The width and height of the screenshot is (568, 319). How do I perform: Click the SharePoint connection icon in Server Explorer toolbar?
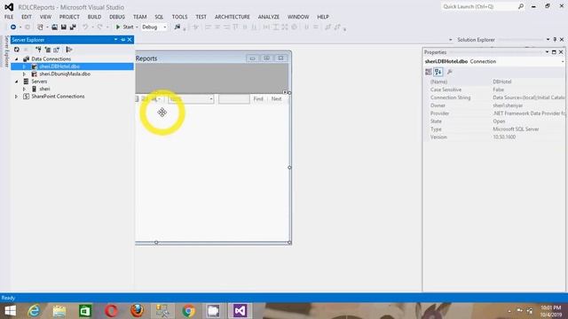pyautogui.click(x=57, y=50)
